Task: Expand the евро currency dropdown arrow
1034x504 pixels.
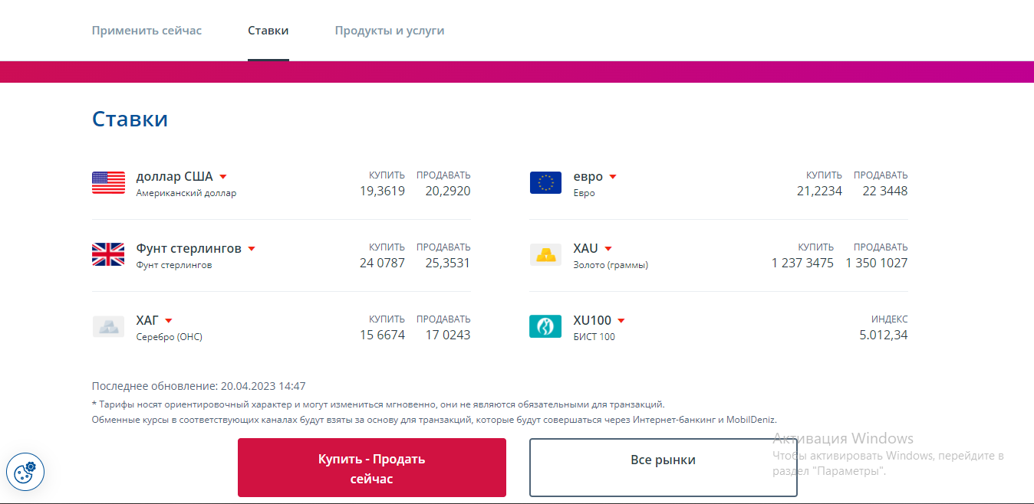Action: [613, 177]
